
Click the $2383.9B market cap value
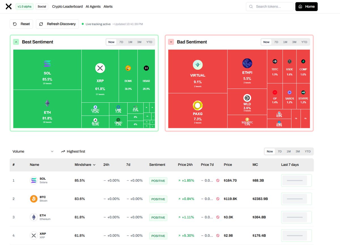pyautogui.click(x=260, y=199)
